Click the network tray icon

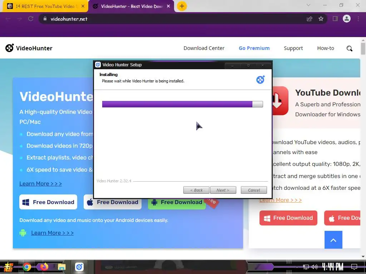click(x=306, y=267)
